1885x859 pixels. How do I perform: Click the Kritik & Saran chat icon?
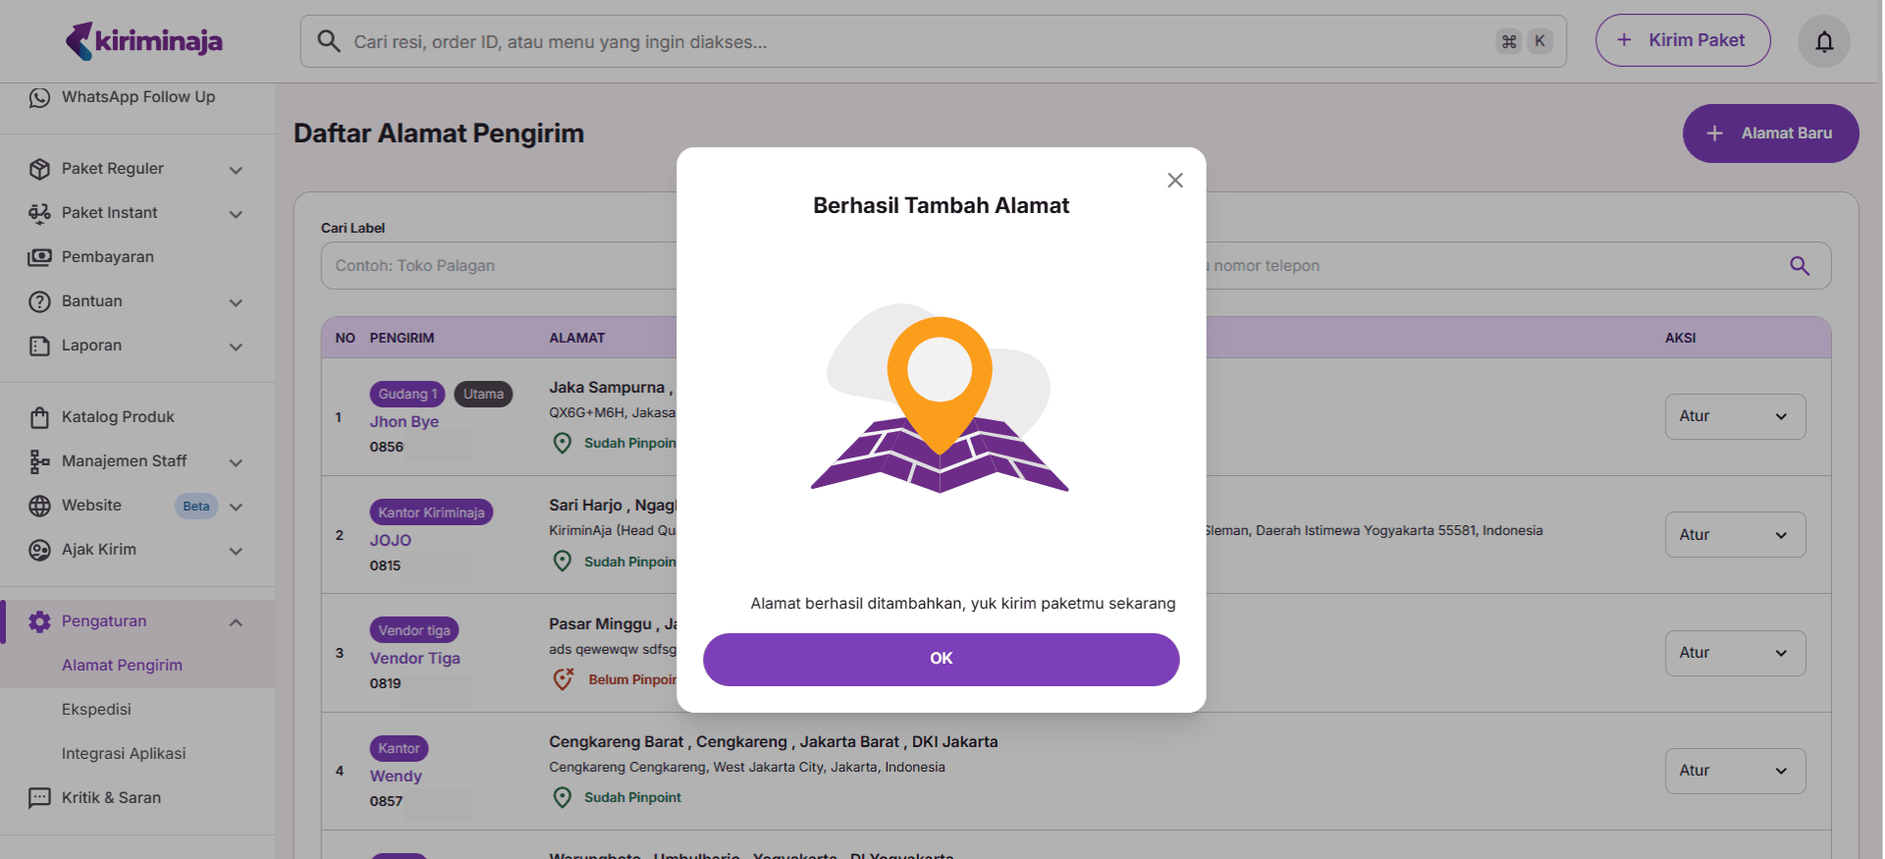tap(39, 798)
